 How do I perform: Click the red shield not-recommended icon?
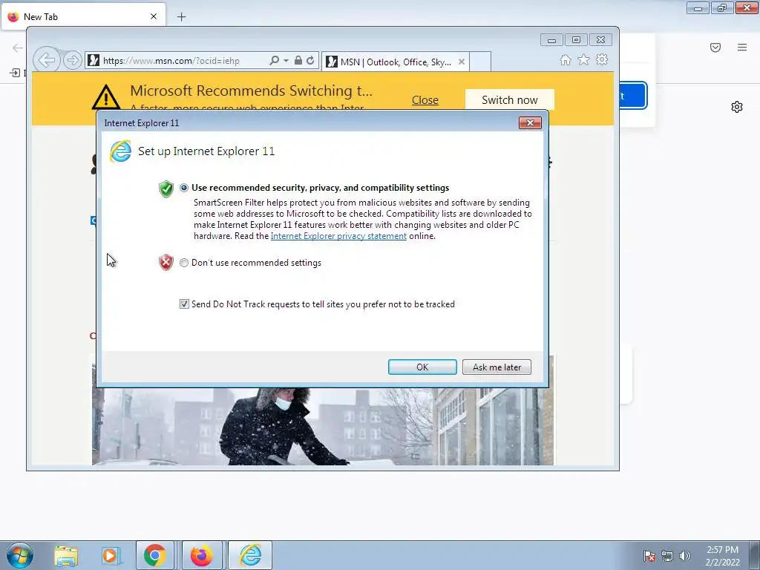(166, 262)
